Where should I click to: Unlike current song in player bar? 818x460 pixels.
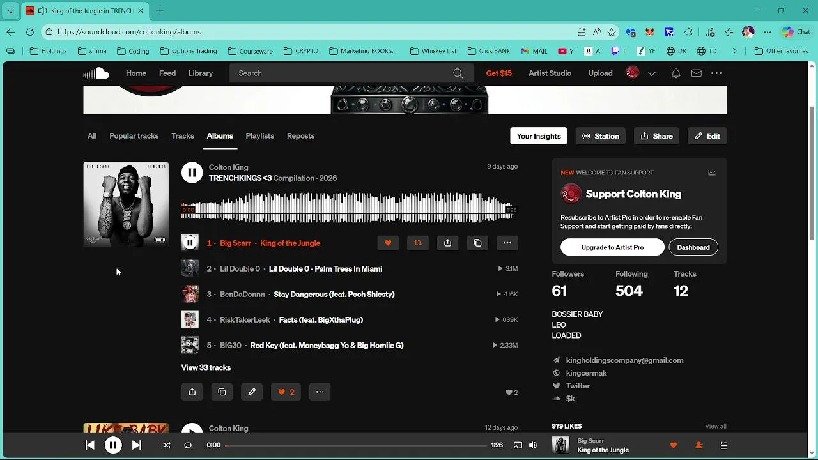tap(673, 445)
